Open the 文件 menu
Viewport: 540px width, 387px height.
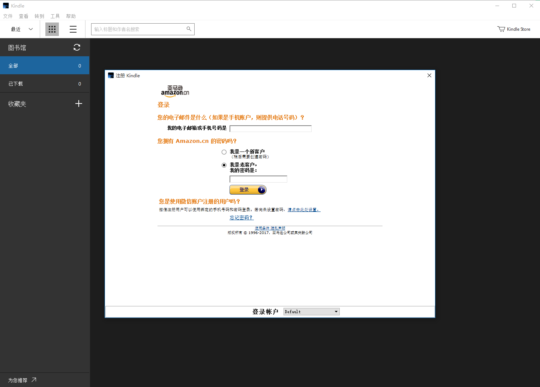tap(8, 16)
